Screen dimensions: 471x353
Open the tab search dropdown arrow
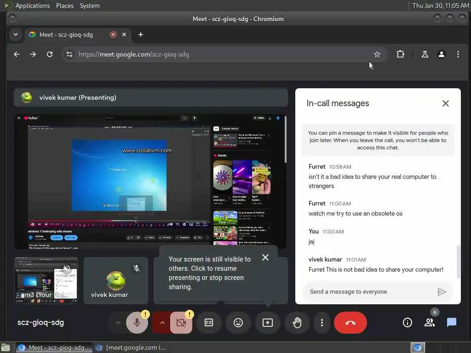pyautogui.click(x=16, y=34)
